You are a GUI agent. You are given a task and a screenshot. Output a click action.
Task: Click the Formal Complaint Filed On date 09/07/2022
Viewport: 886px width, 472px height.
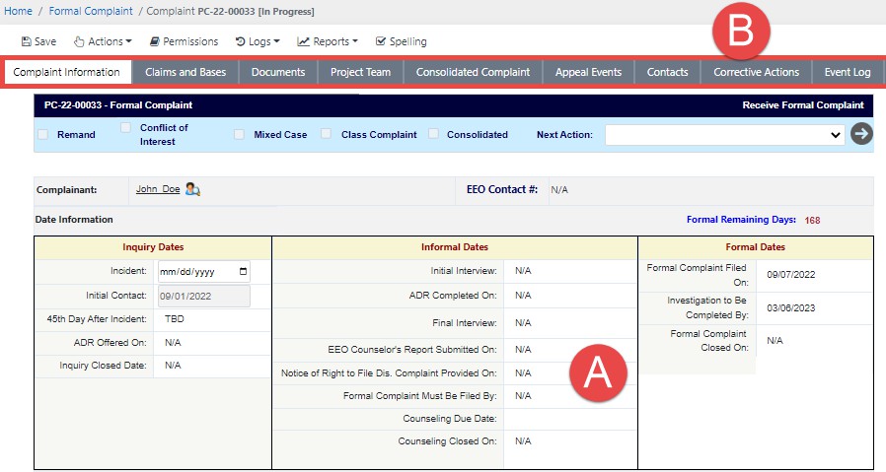(790, 275)
